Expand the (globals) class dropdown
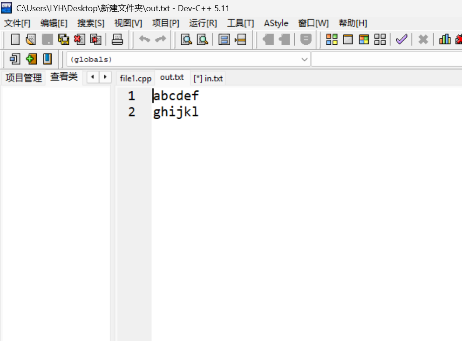Screen dimensions: 462x341 point(305,59)
